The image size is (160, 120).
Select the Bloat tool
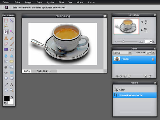[6, 78]
